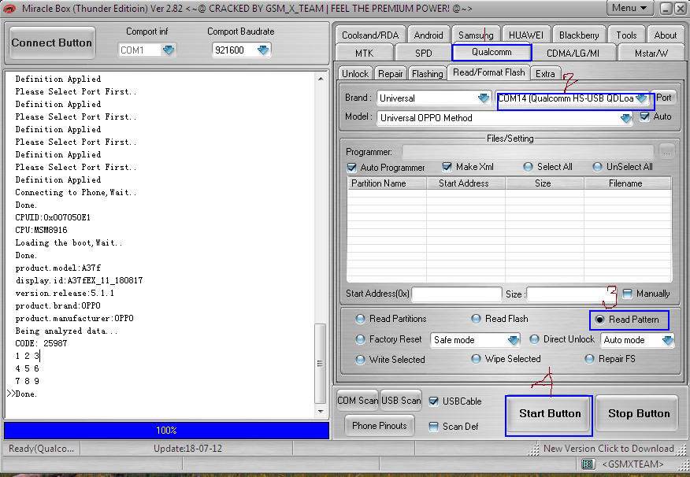Open the CDMA/LG/MI tab
Viewport: 690px width, 477px height.
pyautogui.click(x=573, y=53)
